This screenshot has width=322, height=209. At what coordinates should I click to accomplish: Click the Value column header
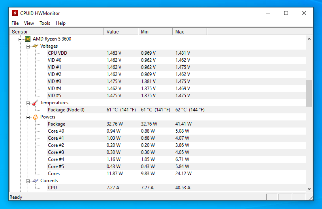click(121, 32)
